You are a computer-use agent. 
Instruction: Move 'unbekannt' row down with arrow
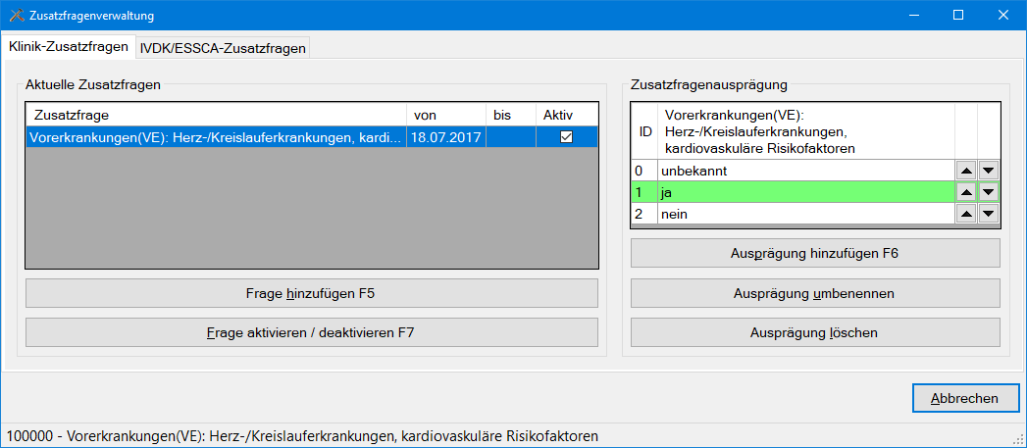coord(987,171)
